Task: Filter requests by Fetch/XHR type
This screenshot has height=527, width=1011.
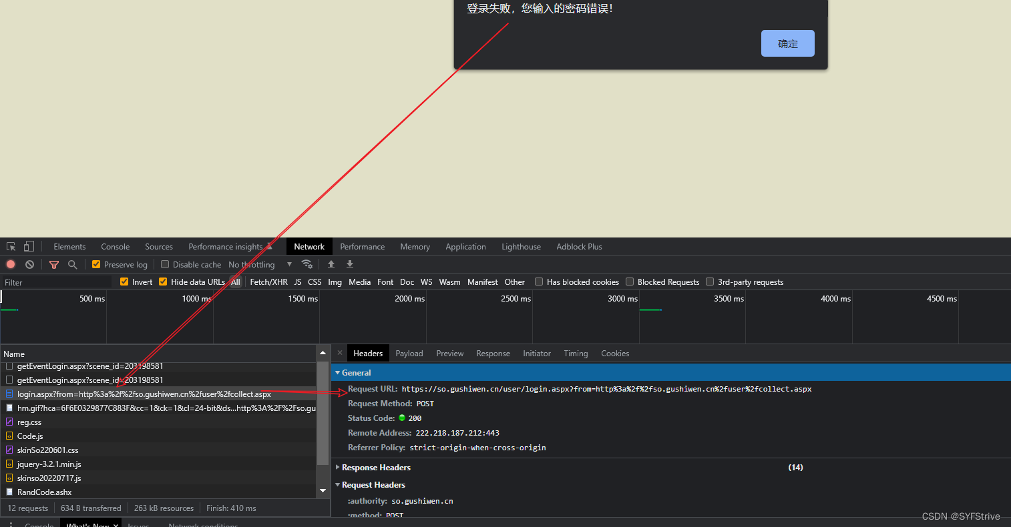Action: pyautogui.click(x=269, y=282)
